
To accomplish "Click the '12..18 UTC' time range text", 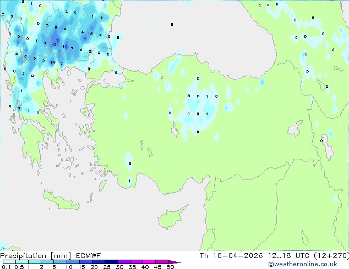I will [288, 256].
